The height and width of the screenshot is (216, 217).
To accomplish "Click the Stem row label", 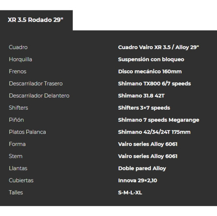I will (x=16, y=156).
